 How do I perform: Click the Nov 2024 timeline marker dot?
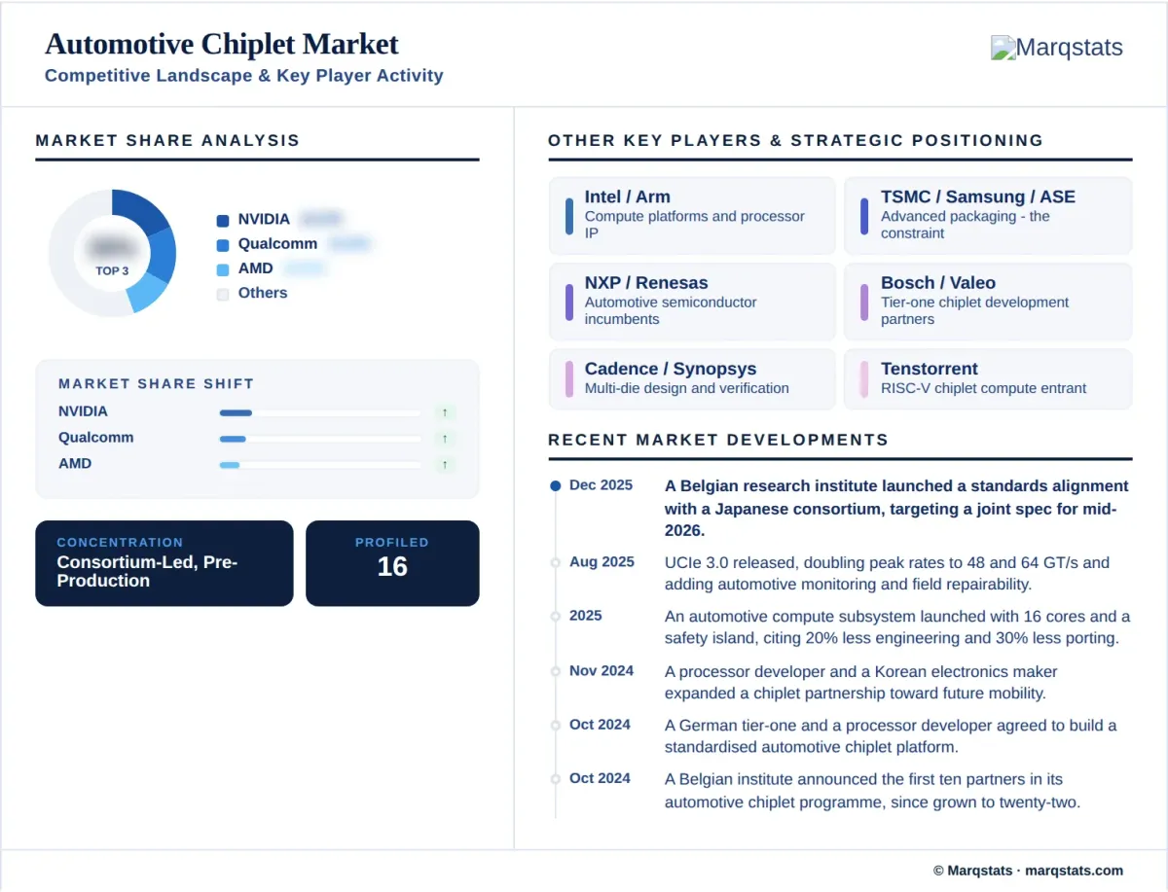coord(555,671)
